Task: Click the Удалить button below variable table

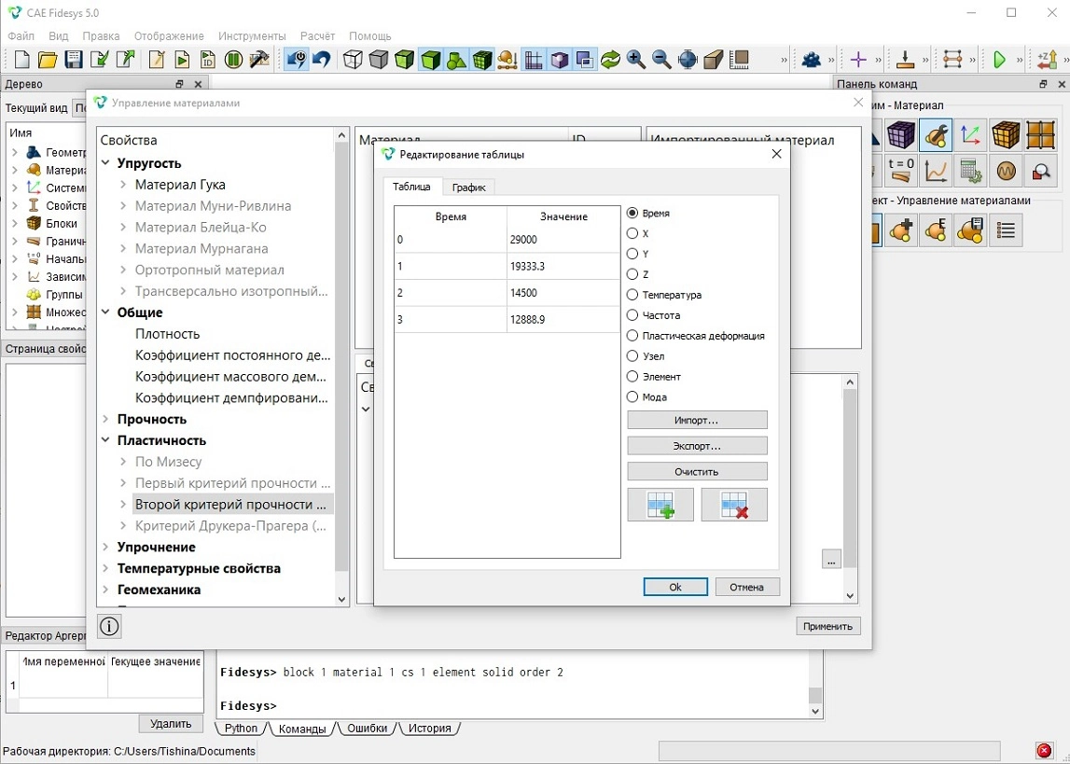Action: (x=171, y=723)
